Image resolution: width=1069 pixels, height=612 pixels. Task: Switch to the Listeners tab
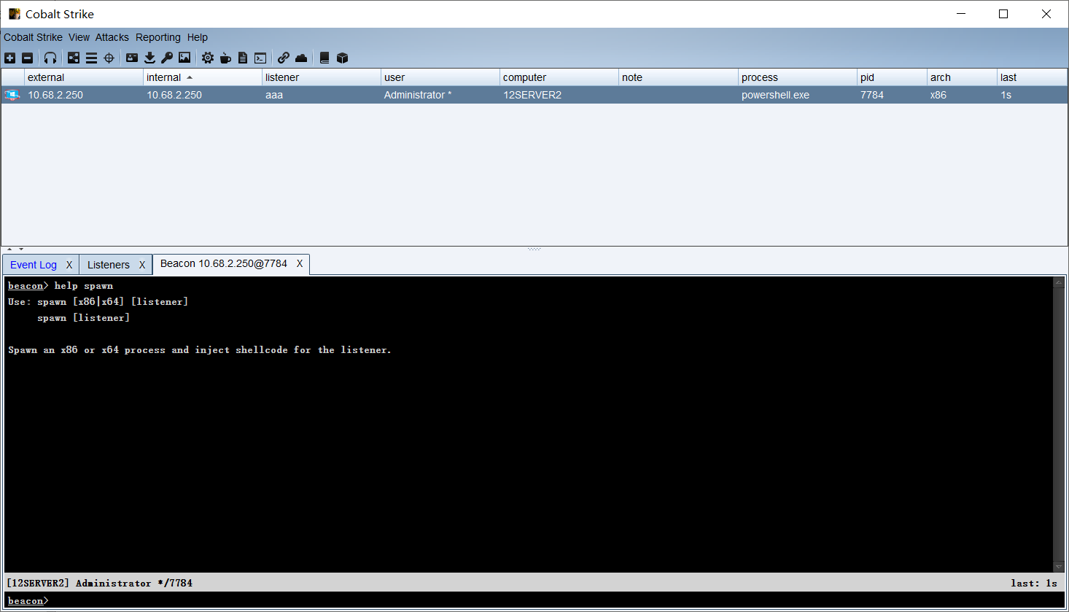click(109, 265)
